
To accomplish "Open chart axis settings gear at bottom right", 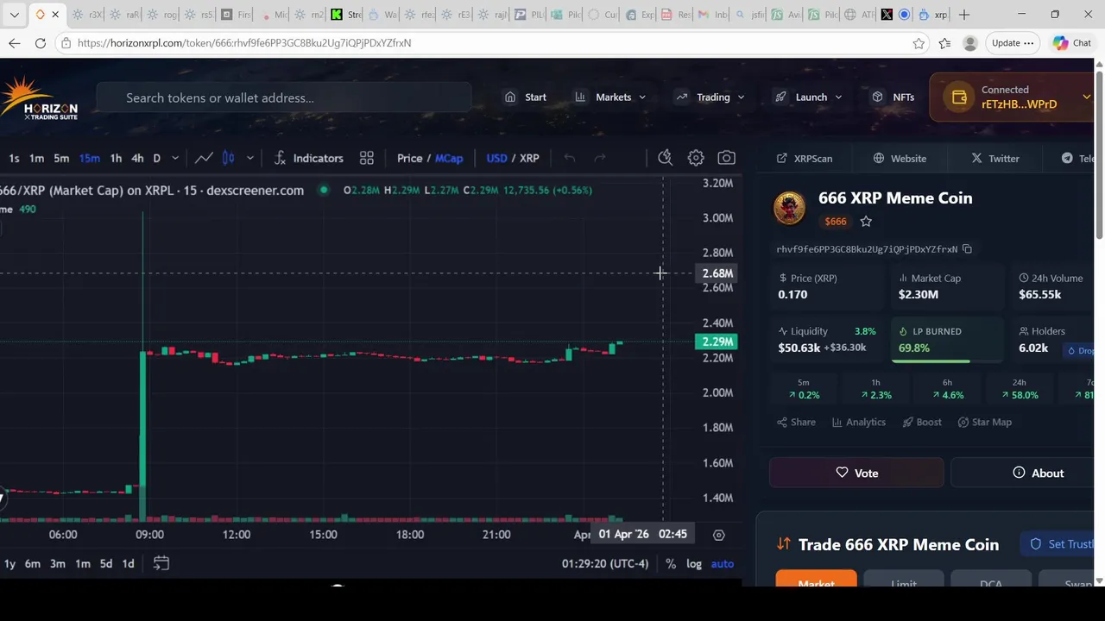I will click(x=718, y=535).
